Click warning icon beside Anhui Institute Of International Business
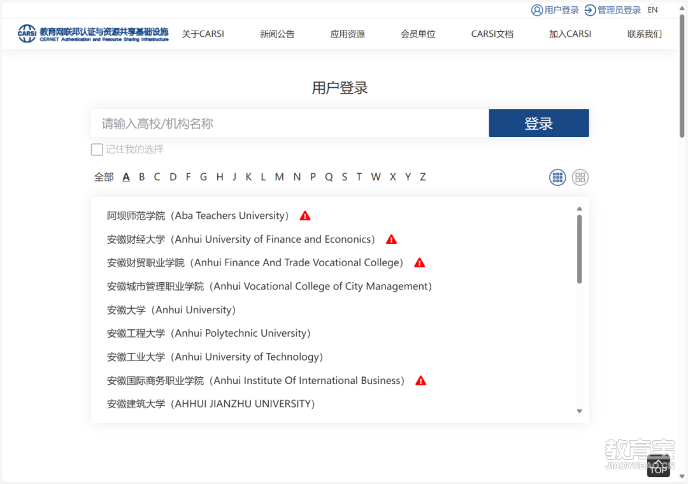This screenshot has width=688, height=484. pyautogui.click(x=421, y=380)
